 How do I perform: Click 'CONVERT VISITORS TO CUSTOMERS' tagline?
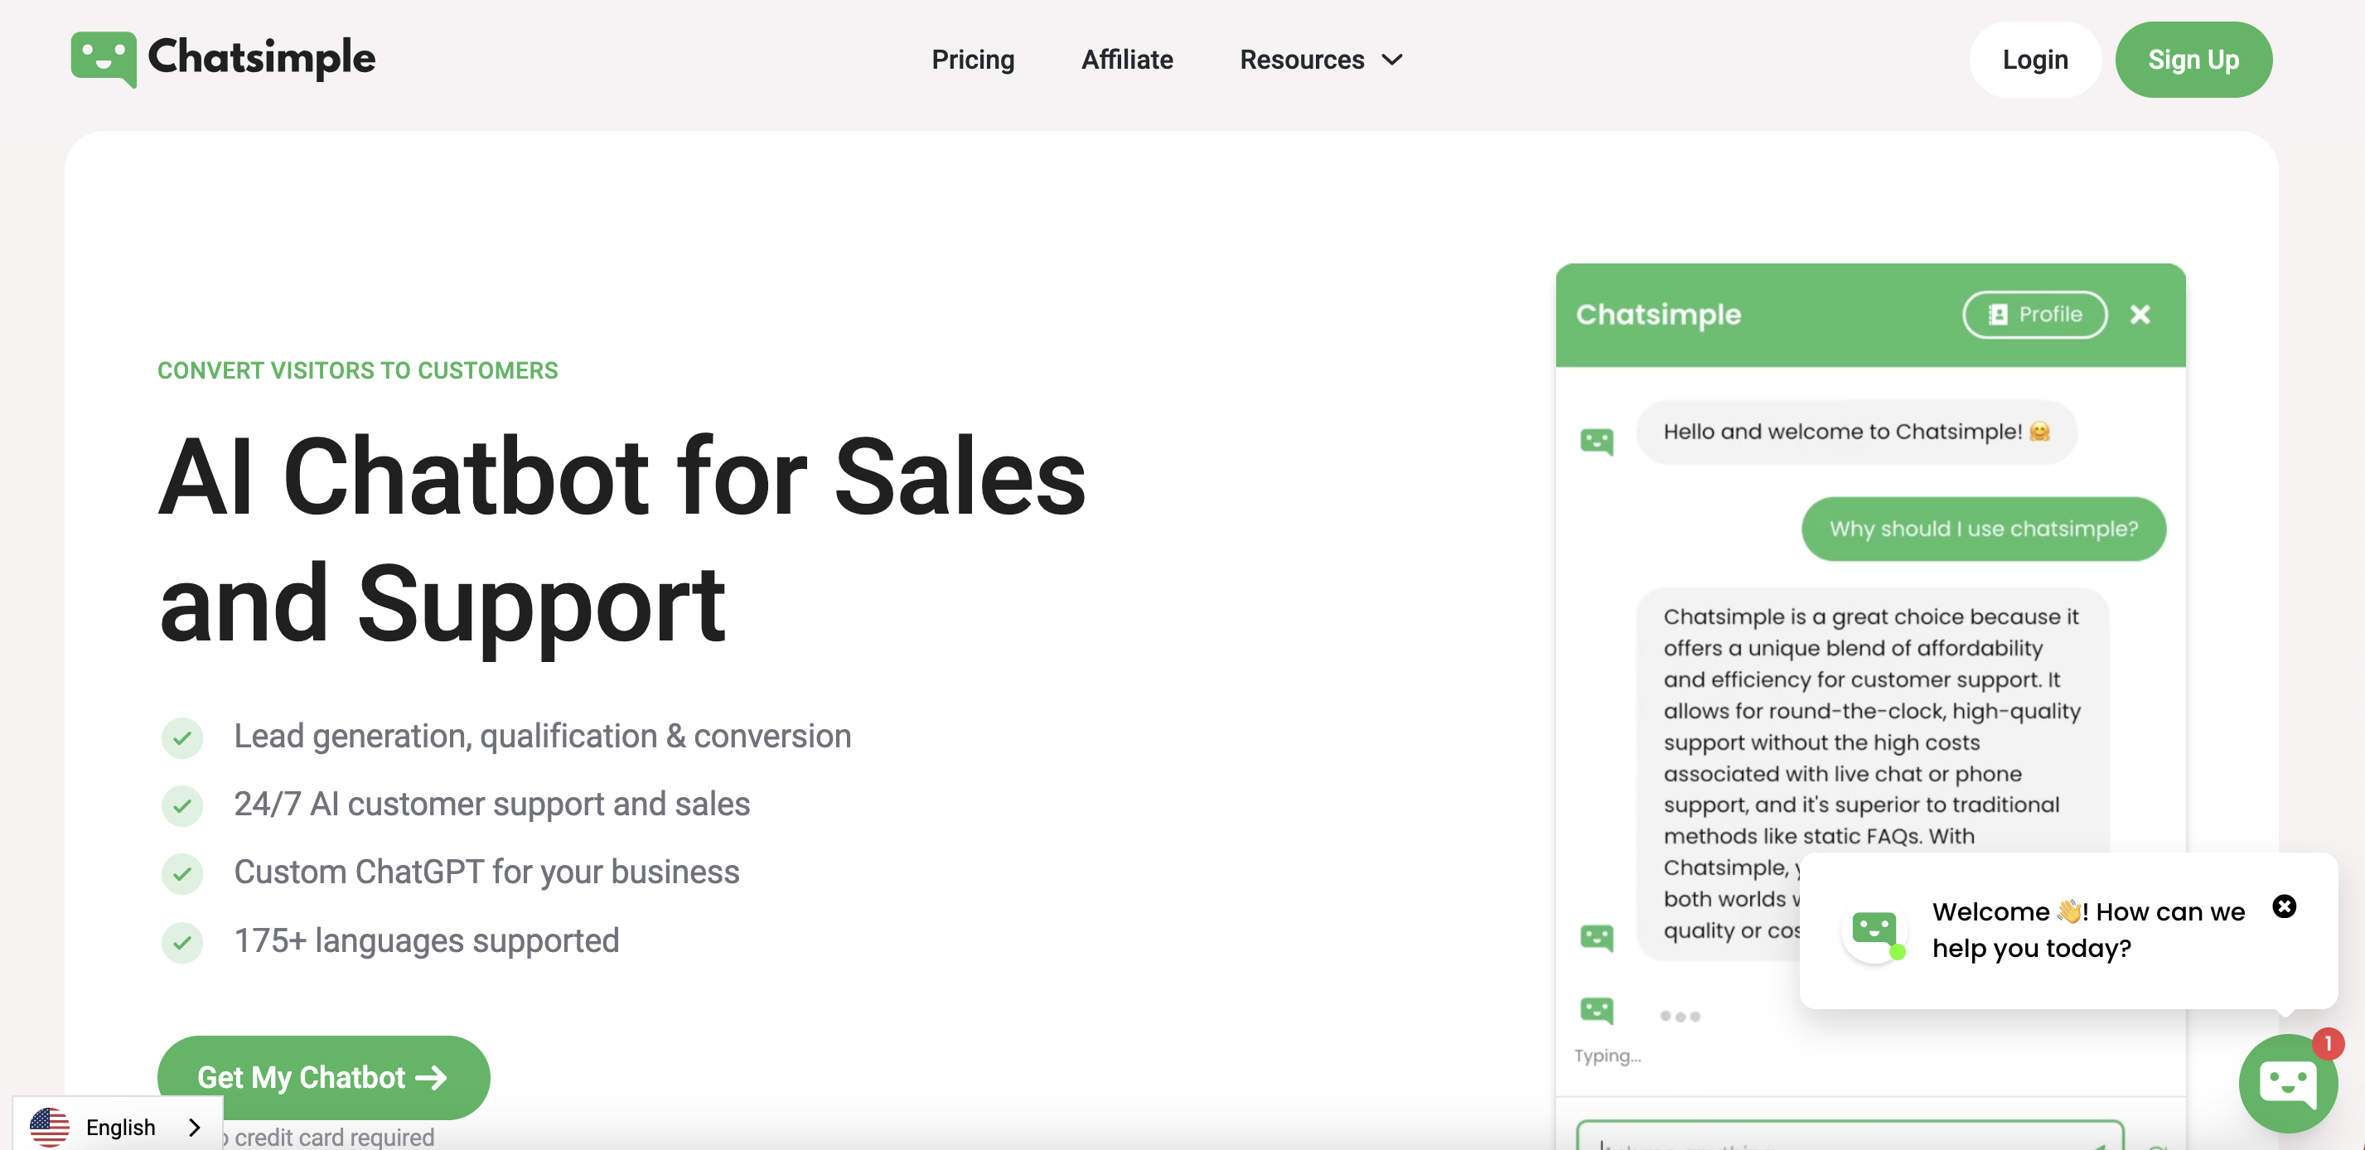pyautogui.click(x=357, y=370)
